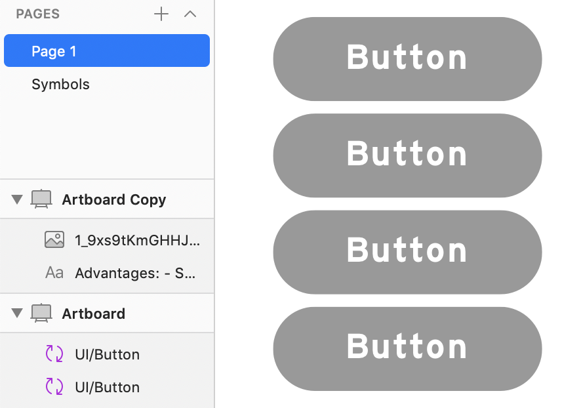Collapse the Artboard Copy group triangle
Screen dimensions: 581x408
point(17,199)
